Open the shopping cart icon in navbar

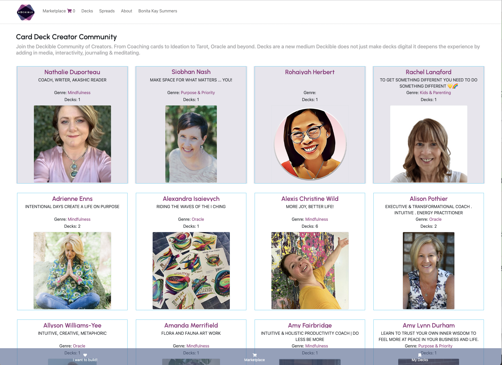pos(69,11)
